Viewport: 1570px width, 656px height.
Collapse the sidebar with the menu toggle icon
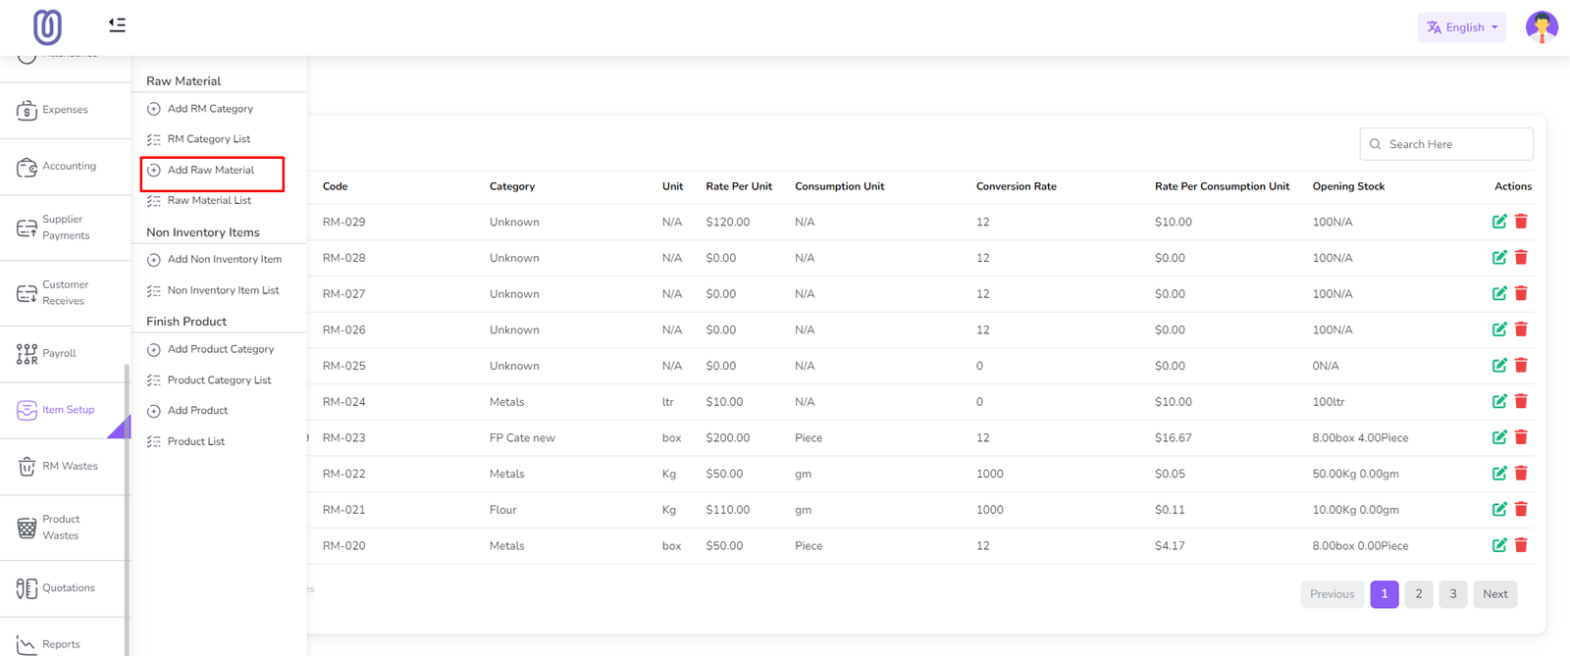tap(117, 25)
